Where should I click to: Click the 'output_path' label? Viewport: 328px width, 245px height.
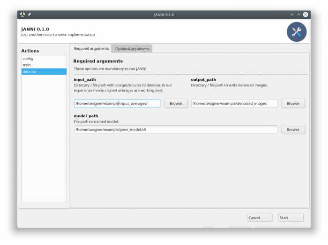[x=203, y=79]
